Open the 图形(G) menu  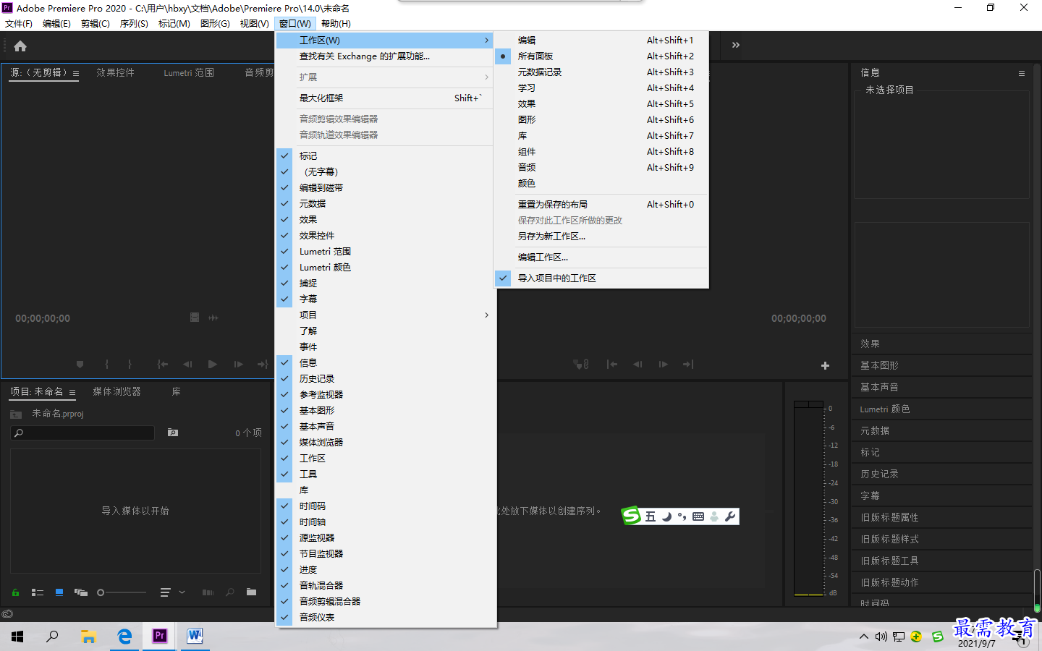[215, 23]
